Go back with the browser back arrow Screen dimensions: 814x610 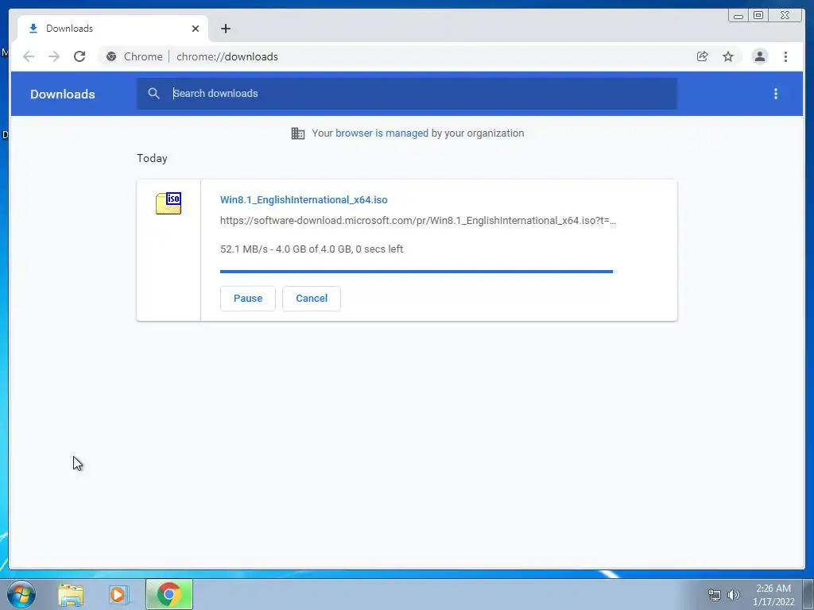[x=29, y=56]
